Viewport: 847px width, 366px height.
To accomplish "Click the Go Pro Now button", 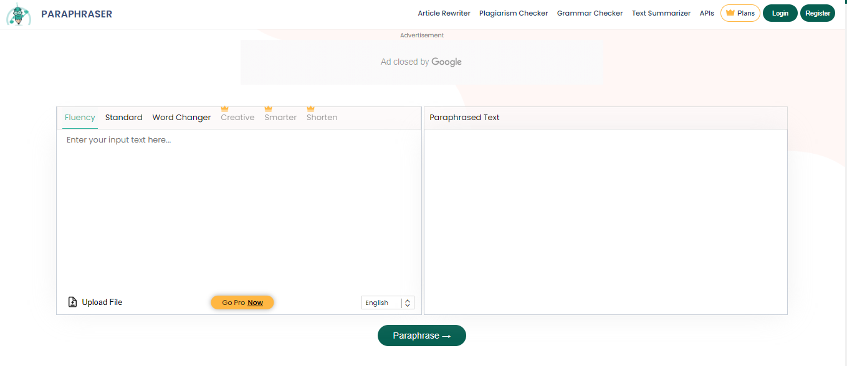I will tap(242, 303).
